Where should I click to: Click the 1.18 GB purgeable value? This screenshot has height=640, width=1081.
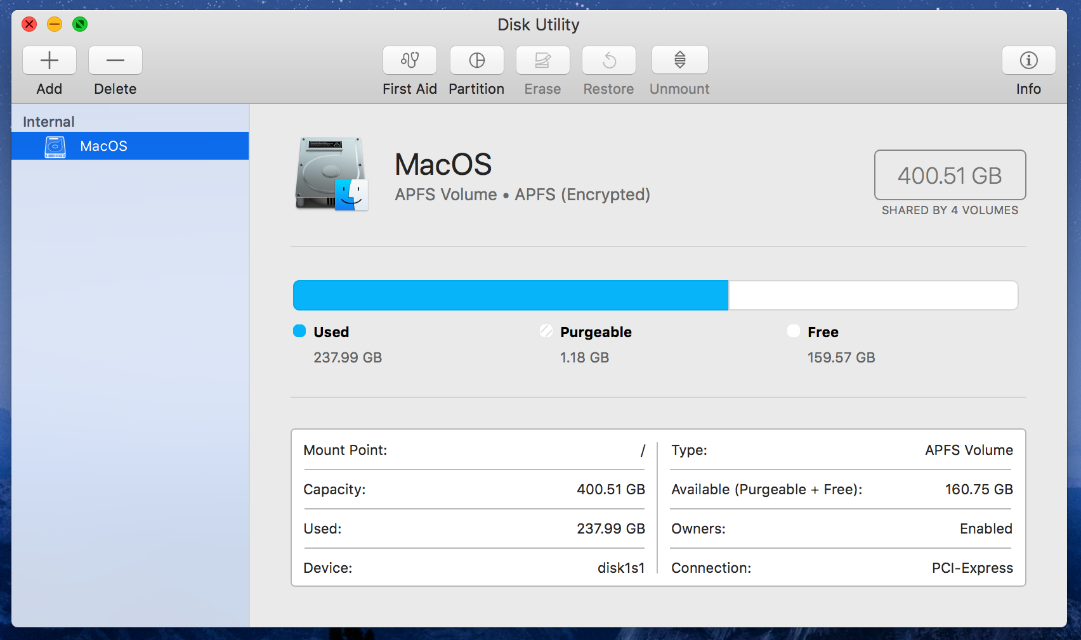(584, 357)
